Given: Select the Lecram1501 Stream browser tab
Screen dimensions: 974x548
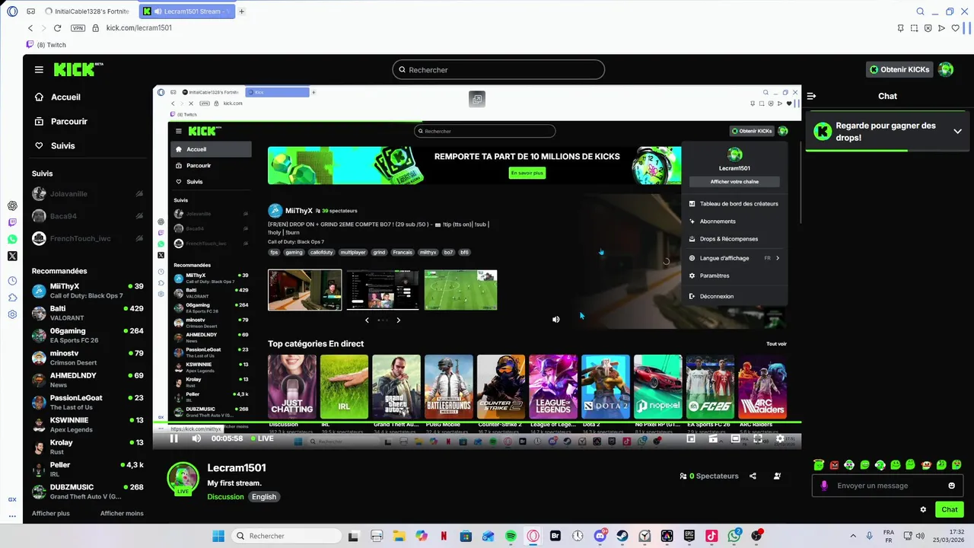Looking at the screenshot, I should click(x=187, y=11).
